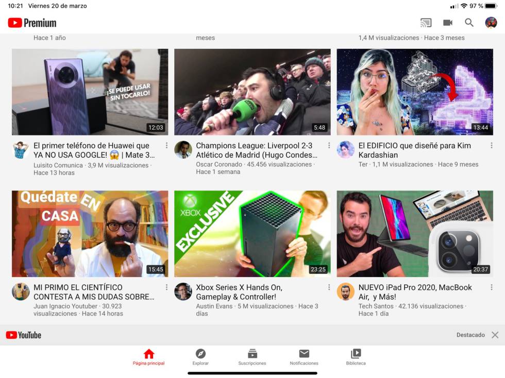This screenshot has height=378, width=505.
Task: Tap the Destacado label
Action: 470,335
